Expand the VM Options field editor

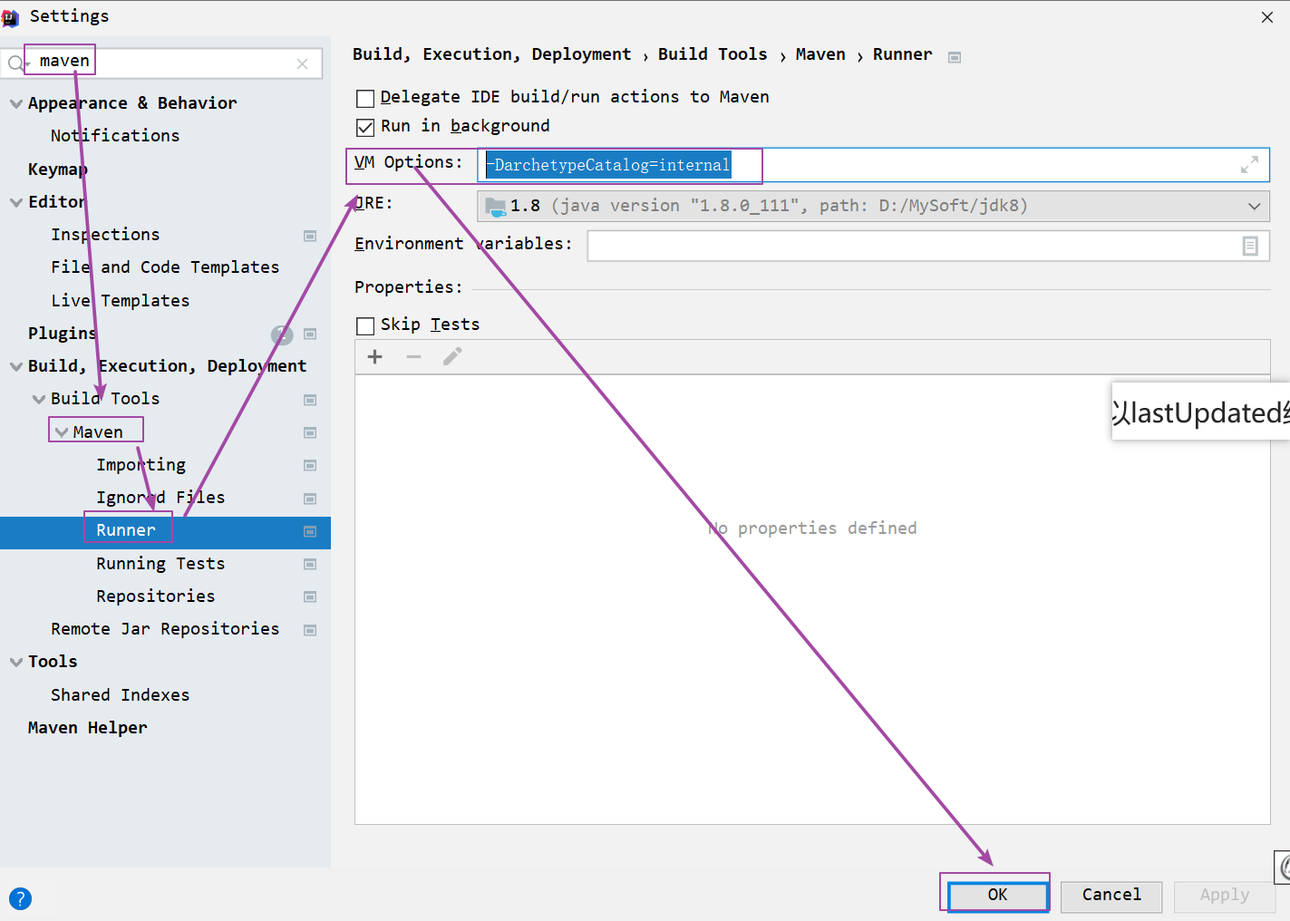1249,165
